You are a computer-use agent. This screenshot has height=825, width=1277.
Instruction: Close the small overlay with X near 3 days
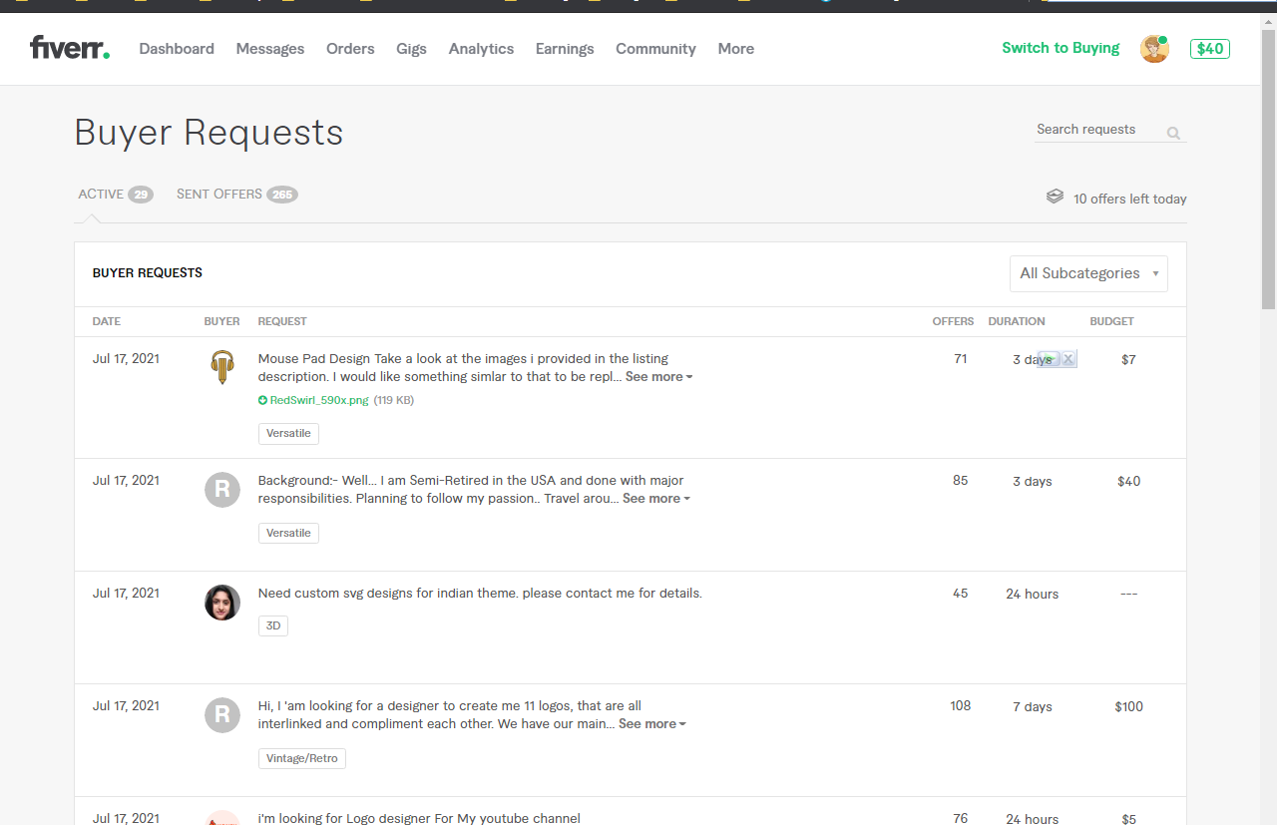(1067, 359)
